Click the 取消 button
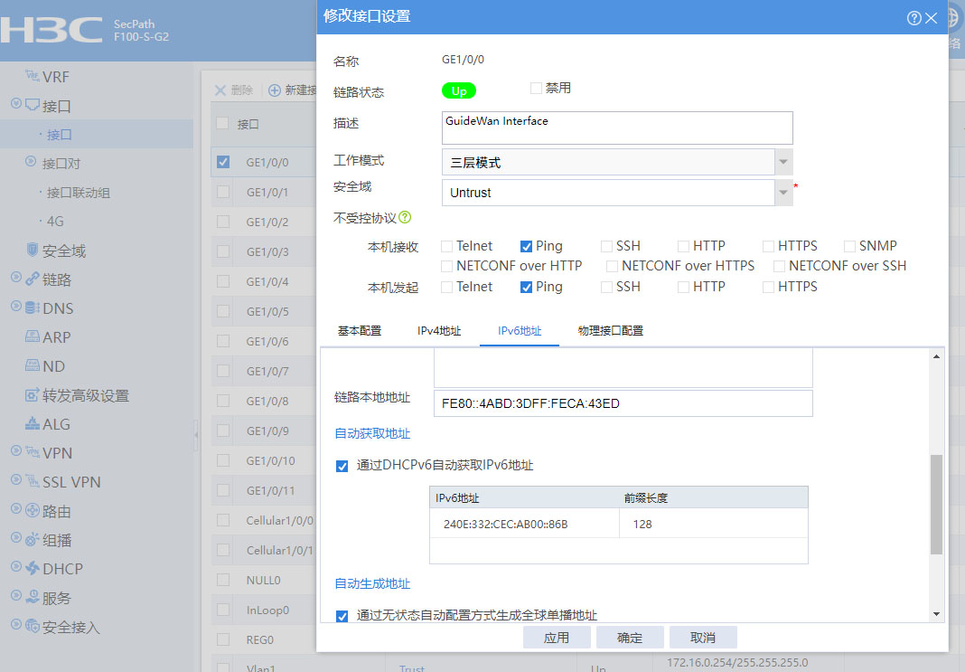The image size is (965, 672). 703,638
